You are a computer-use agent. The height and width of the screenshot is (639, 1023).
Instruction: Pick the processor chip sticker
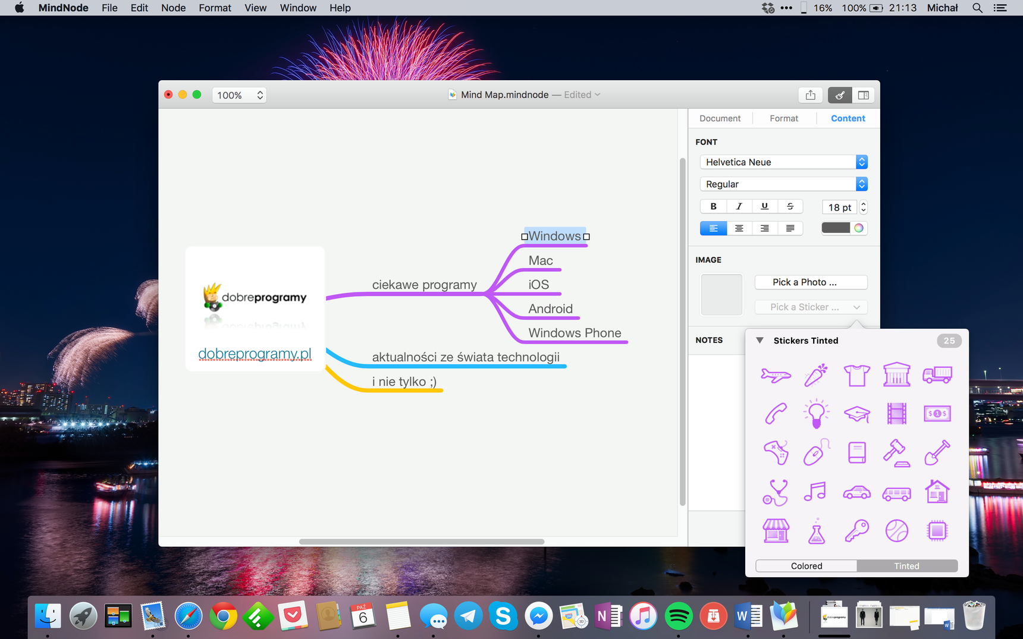(x=937, y=531)
